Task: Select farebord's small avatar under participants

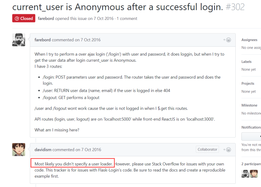Action: click(245, 174)
